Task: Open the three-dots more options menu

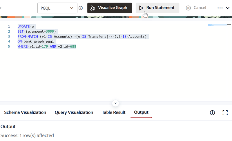Action: [x=220, y=8]
